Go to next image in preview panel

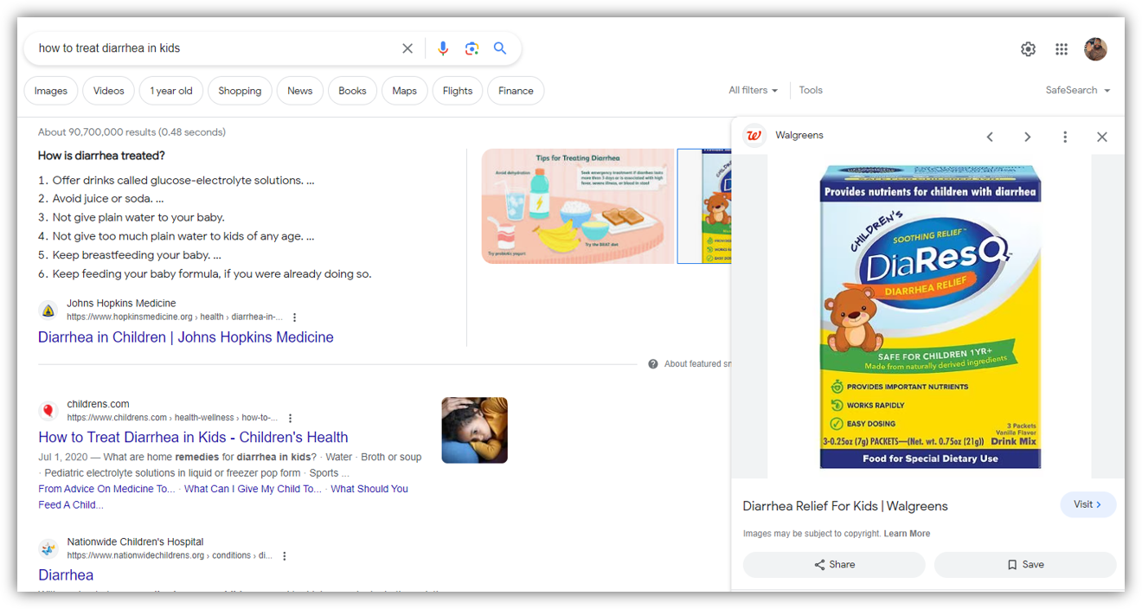[1027, 137]
